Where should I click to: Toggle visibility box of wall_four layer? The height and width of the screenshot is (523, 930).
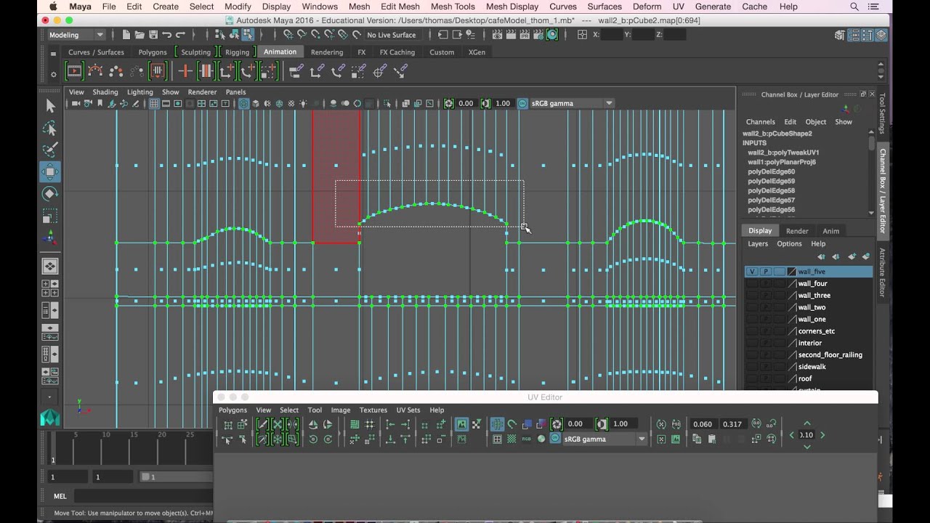(752, 283)
